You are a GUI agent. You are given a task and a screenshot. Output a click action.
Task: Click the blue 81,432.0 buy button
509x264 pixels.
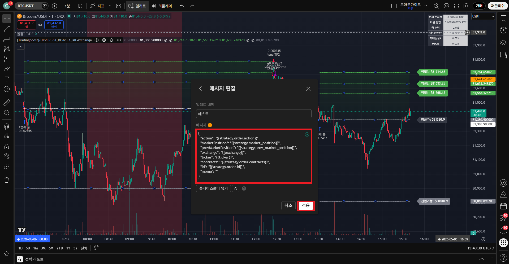(54, 25)
